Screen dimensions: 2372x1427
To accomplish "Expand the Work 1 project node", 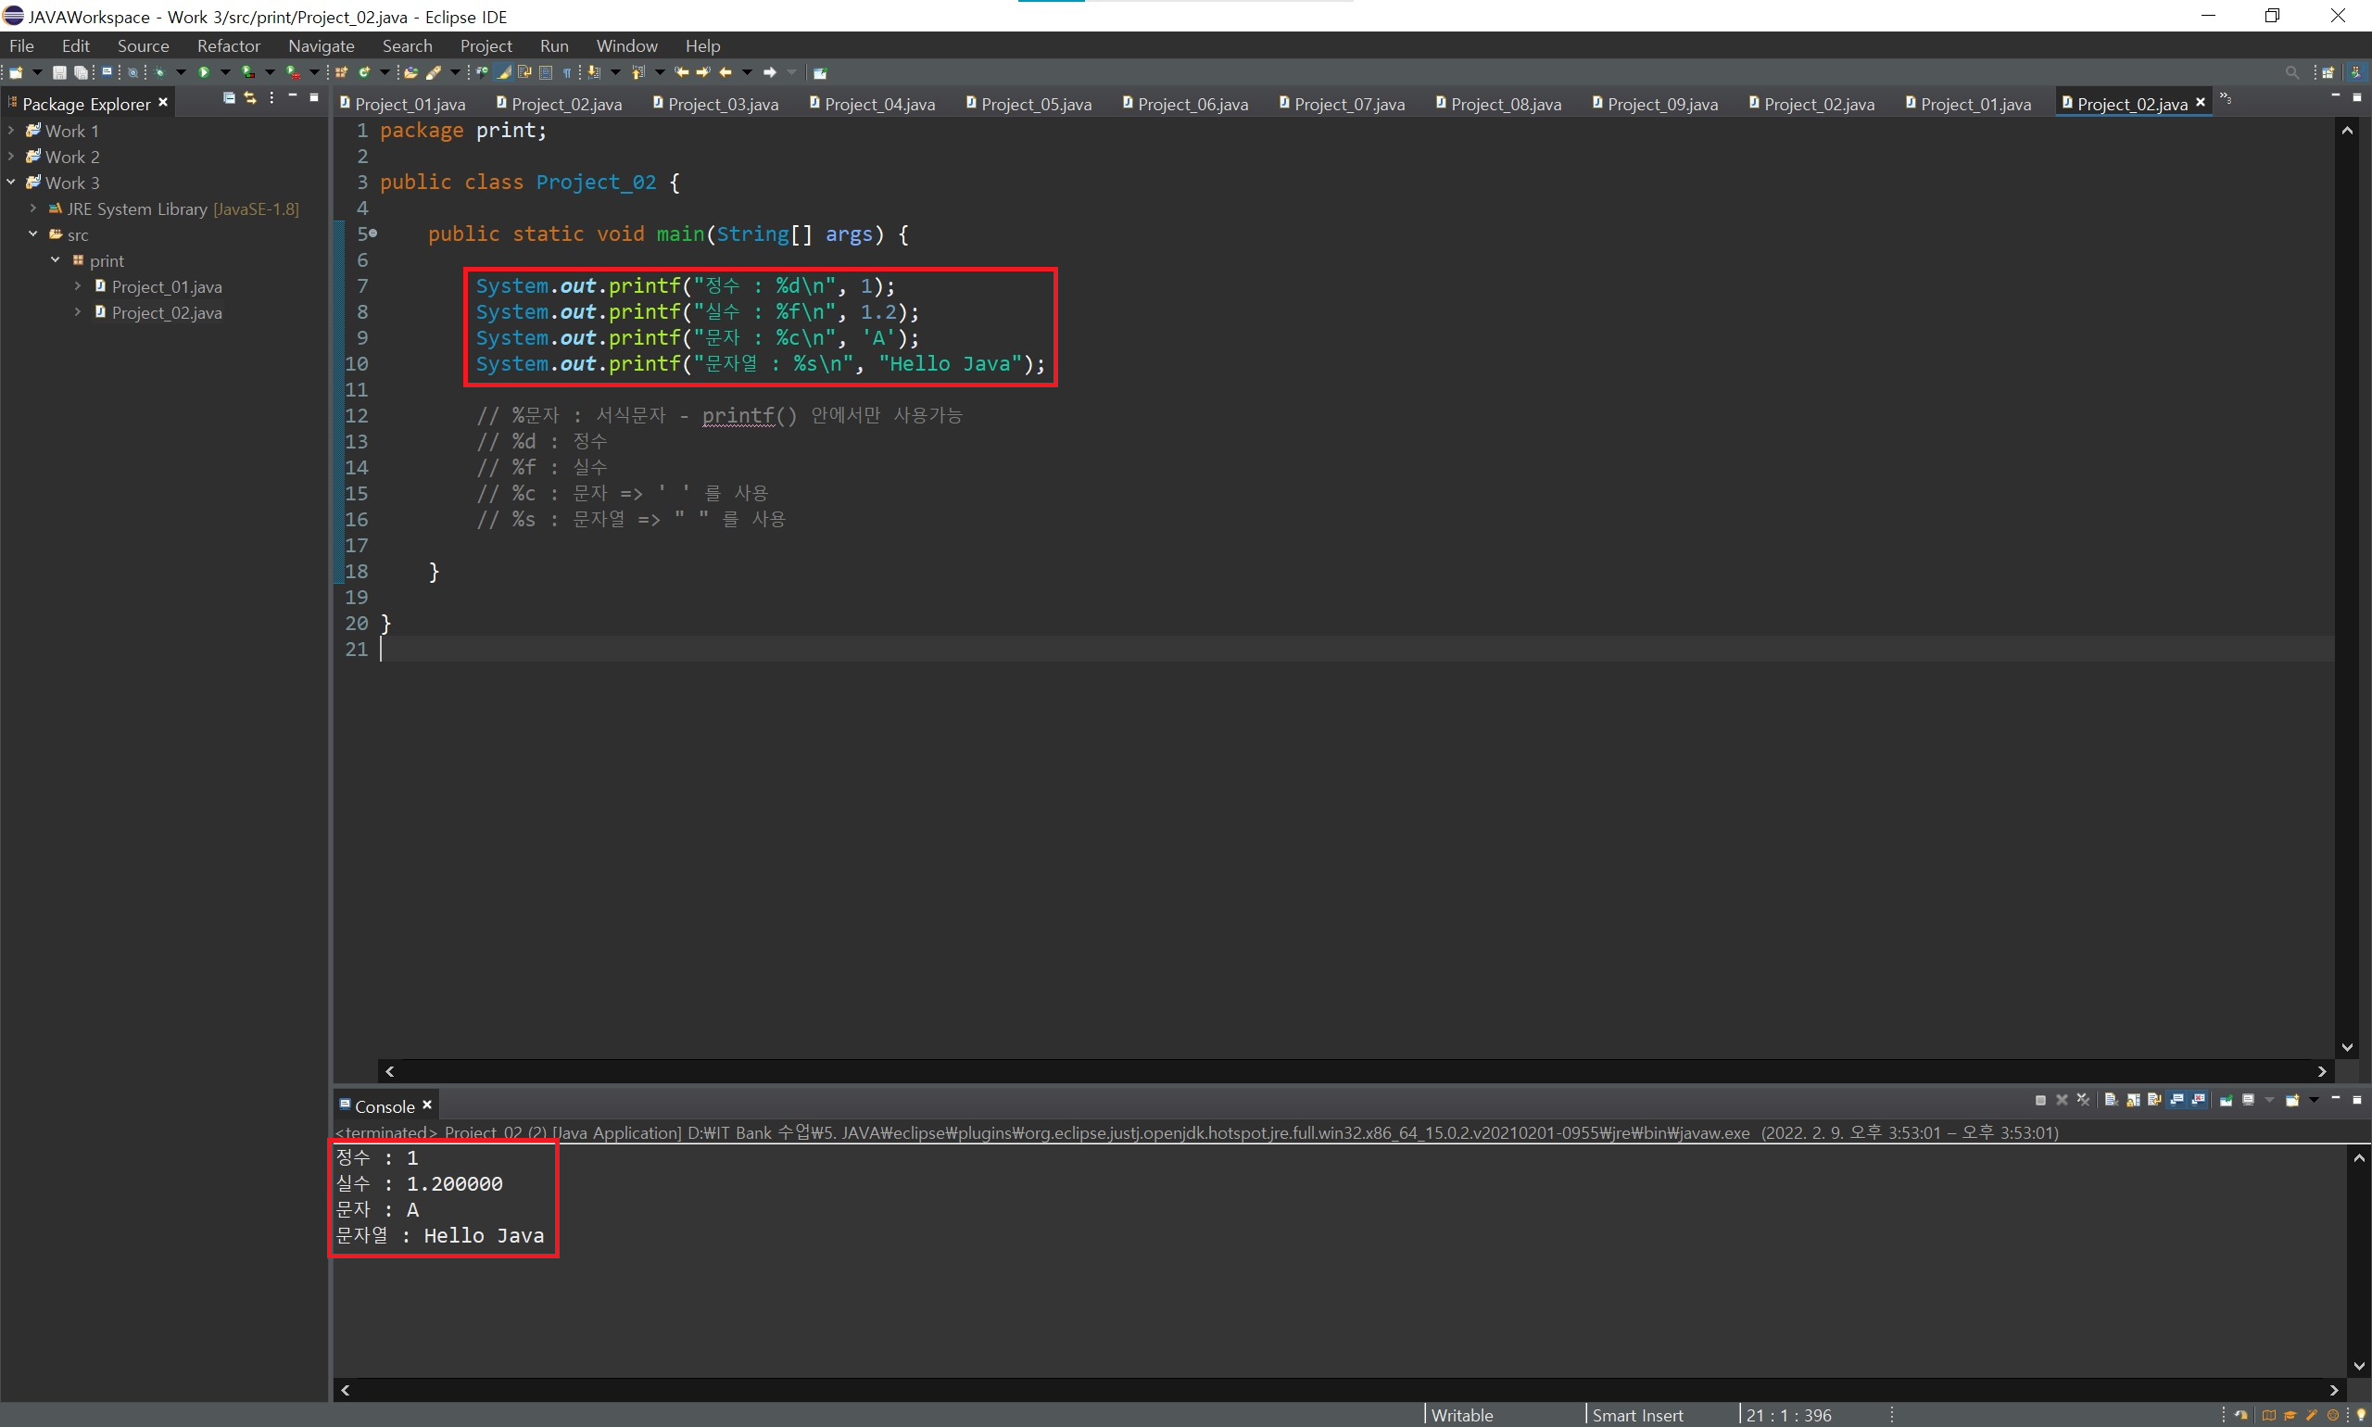I will point(10,130).
